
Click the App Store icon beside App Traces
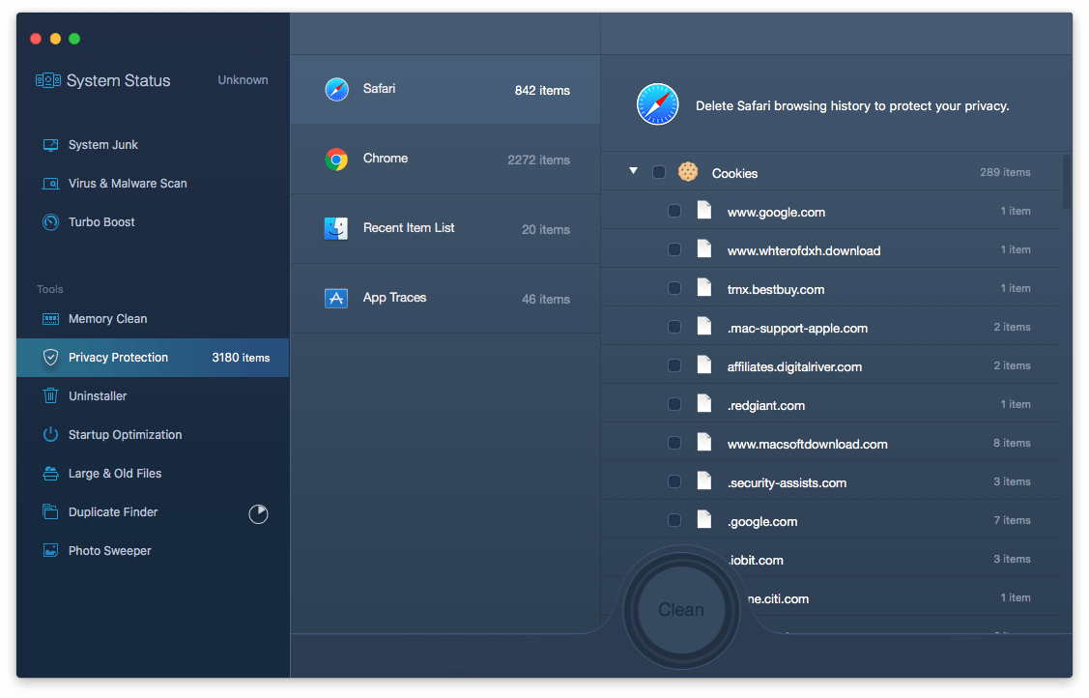[x=337, y=299]
